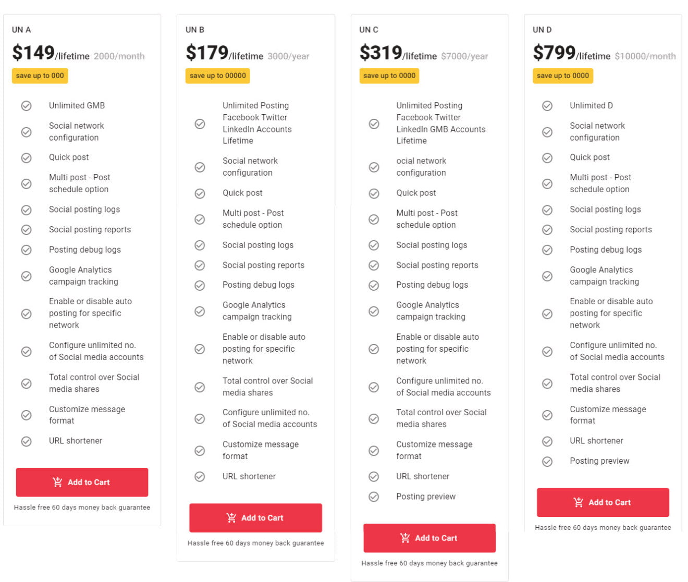Click the strikethrough 2000/month price
This screenshot has height=582, width=688.
point(119,56)
